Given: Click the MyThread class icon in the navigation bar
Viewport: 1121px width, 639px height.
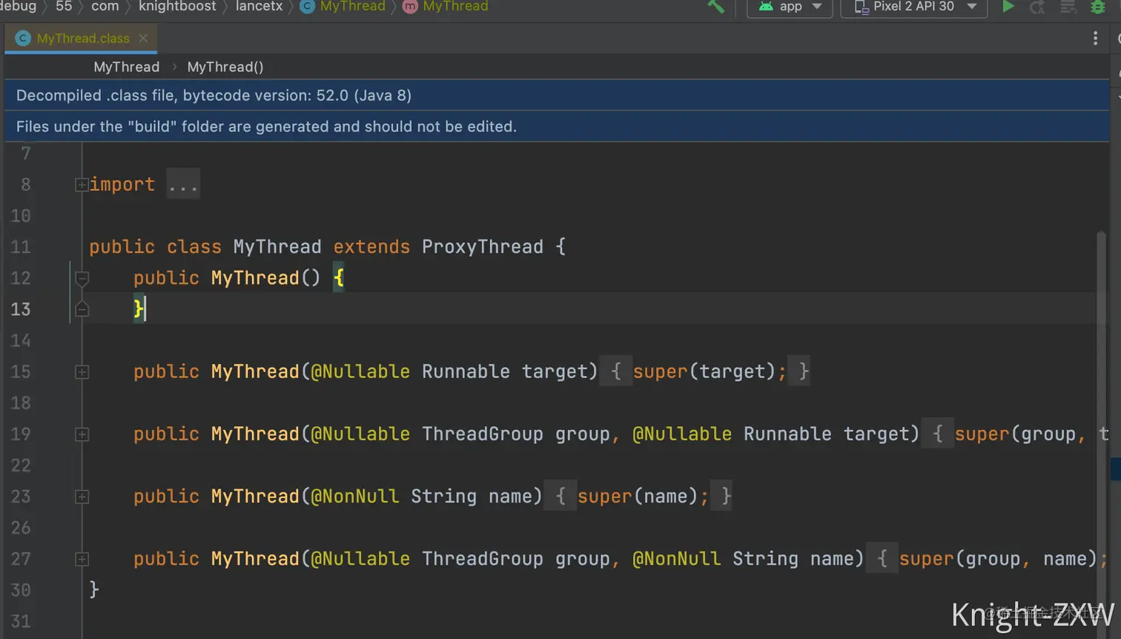Looking at the screenshot, I should pos(307,7).
